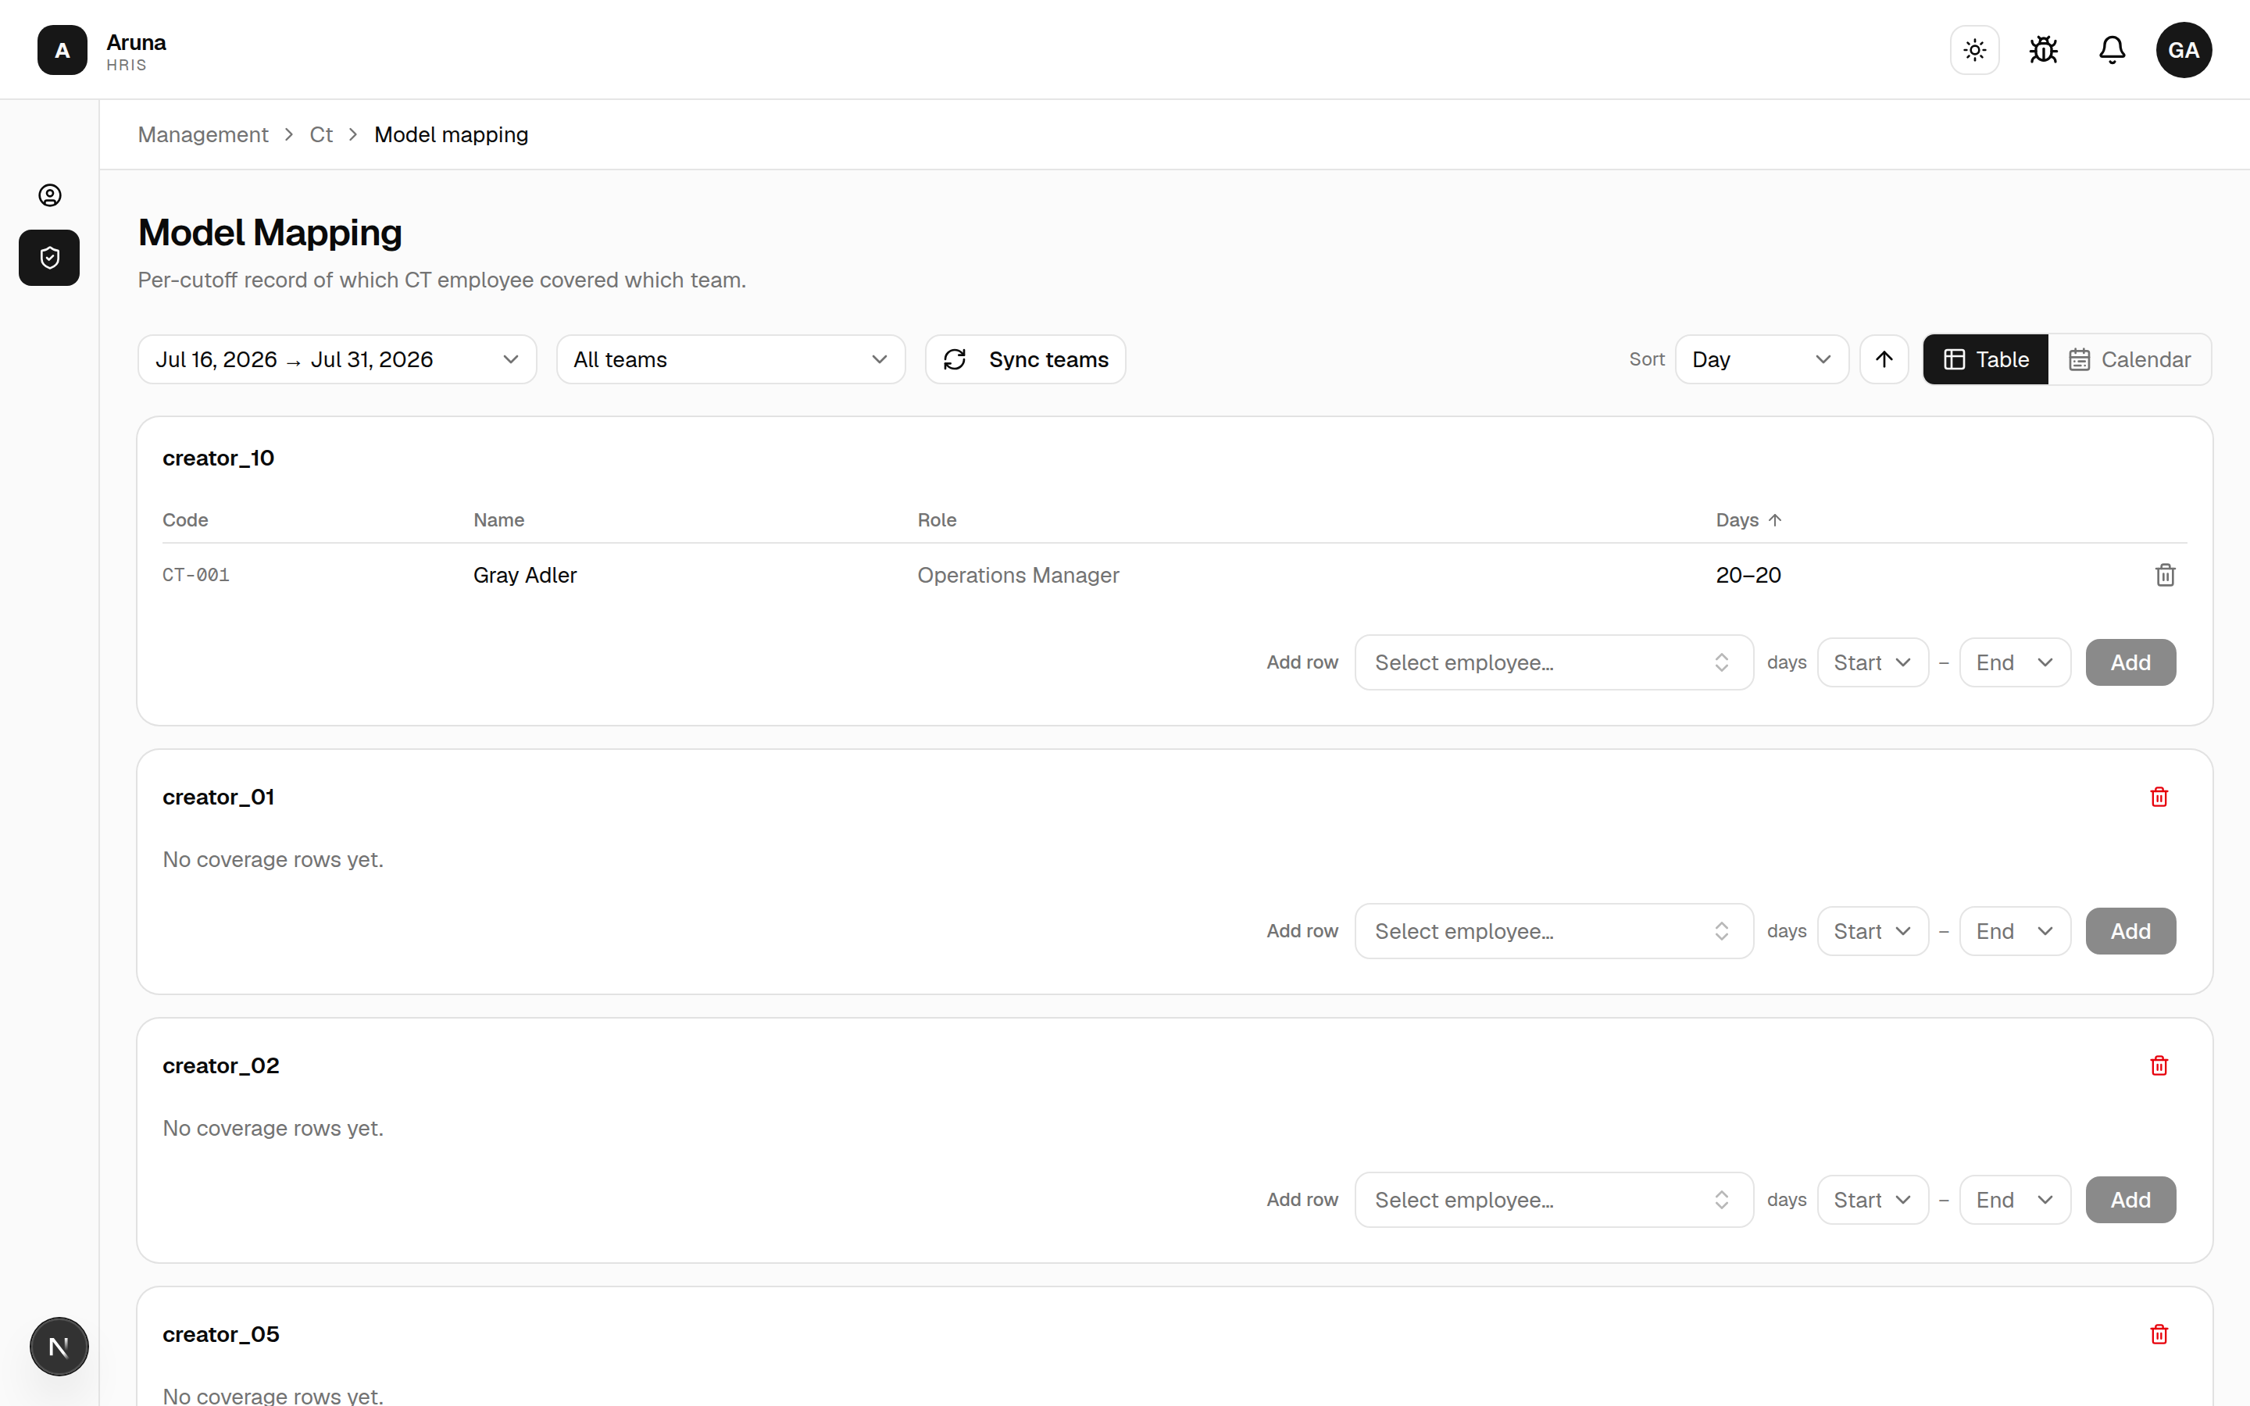
Task: Click Add button in creator_10 card
Action: [x=2131, y=663]
